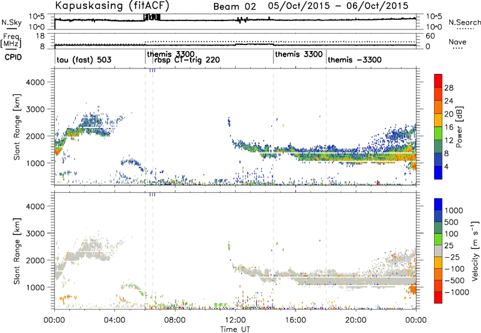The height and width of the screenshot is (333, 481).
Task: Select the bright blue bottom Power colorbar segment
Action: click(x=438, y=173)
